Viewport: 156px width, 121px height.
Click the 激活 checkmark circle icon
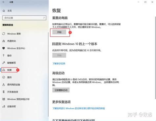pos(4,77)
